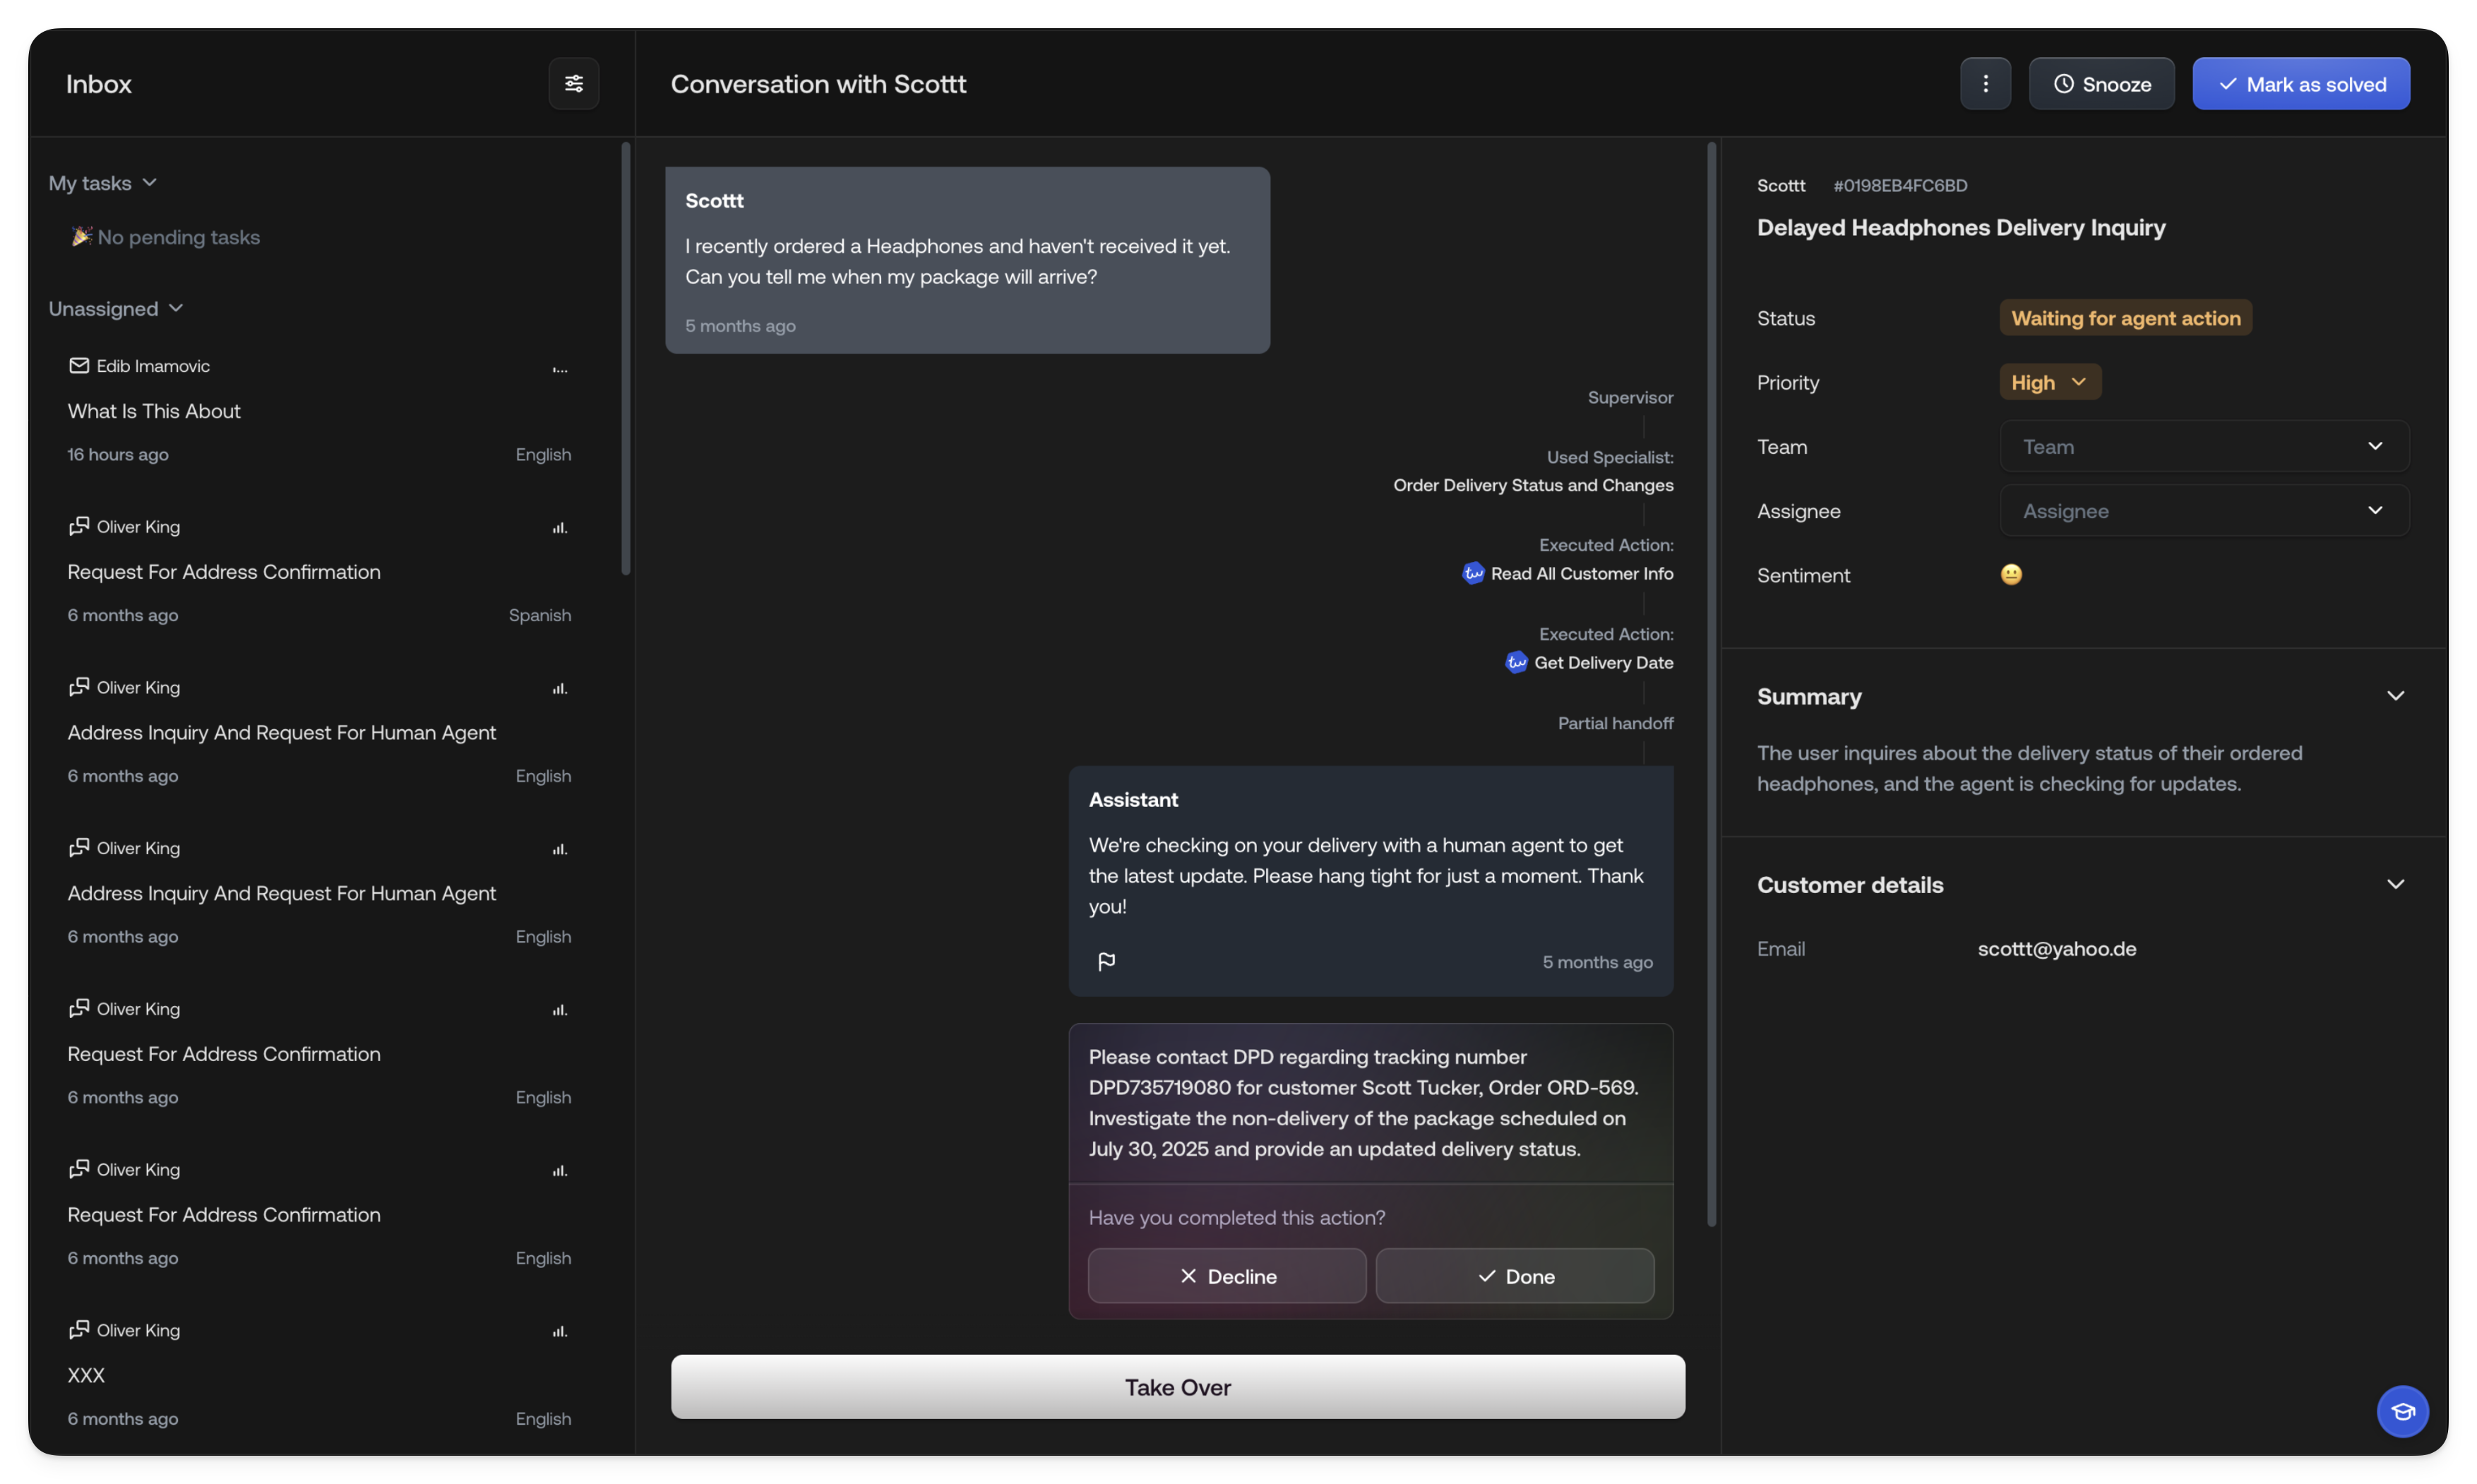Click the analytics bars icon on XXX conversation
Screen dimensions: 2477x1484
(560, 1331)
